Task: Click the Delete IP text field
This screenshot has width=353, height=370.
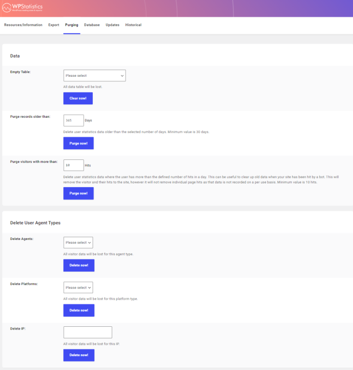Action: pyautogui.click(x=87, y=332)
